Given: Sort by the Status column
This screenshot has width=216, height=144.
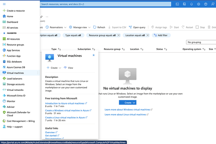Looking at the screenshot, I should [x=162, y=49].
